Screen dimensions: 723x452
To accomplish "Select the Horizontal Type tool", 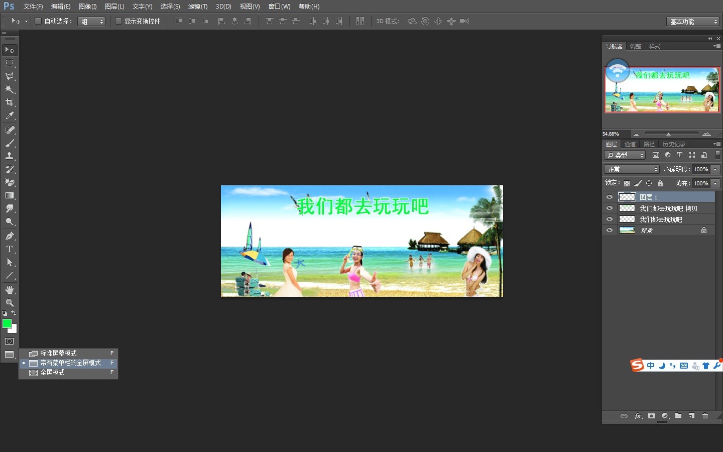I will [x=9, y=249].
